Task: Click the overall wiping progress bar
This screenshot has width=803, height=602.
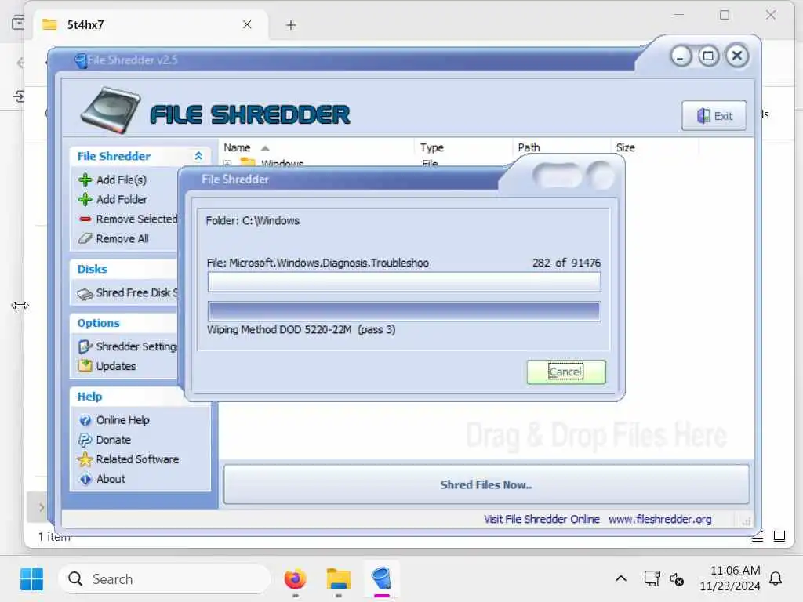Action: pyautogui.click(x=404, y=311)
